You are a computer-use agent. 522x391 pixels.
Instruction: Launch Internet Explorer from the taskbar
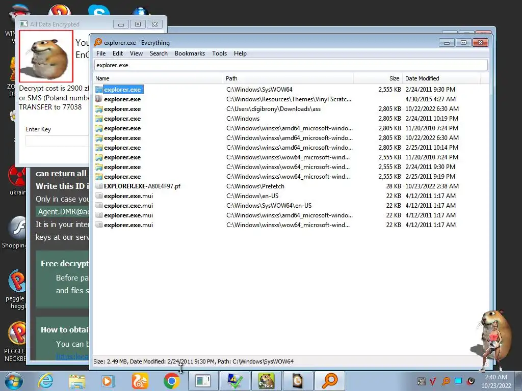pos(45,381)
